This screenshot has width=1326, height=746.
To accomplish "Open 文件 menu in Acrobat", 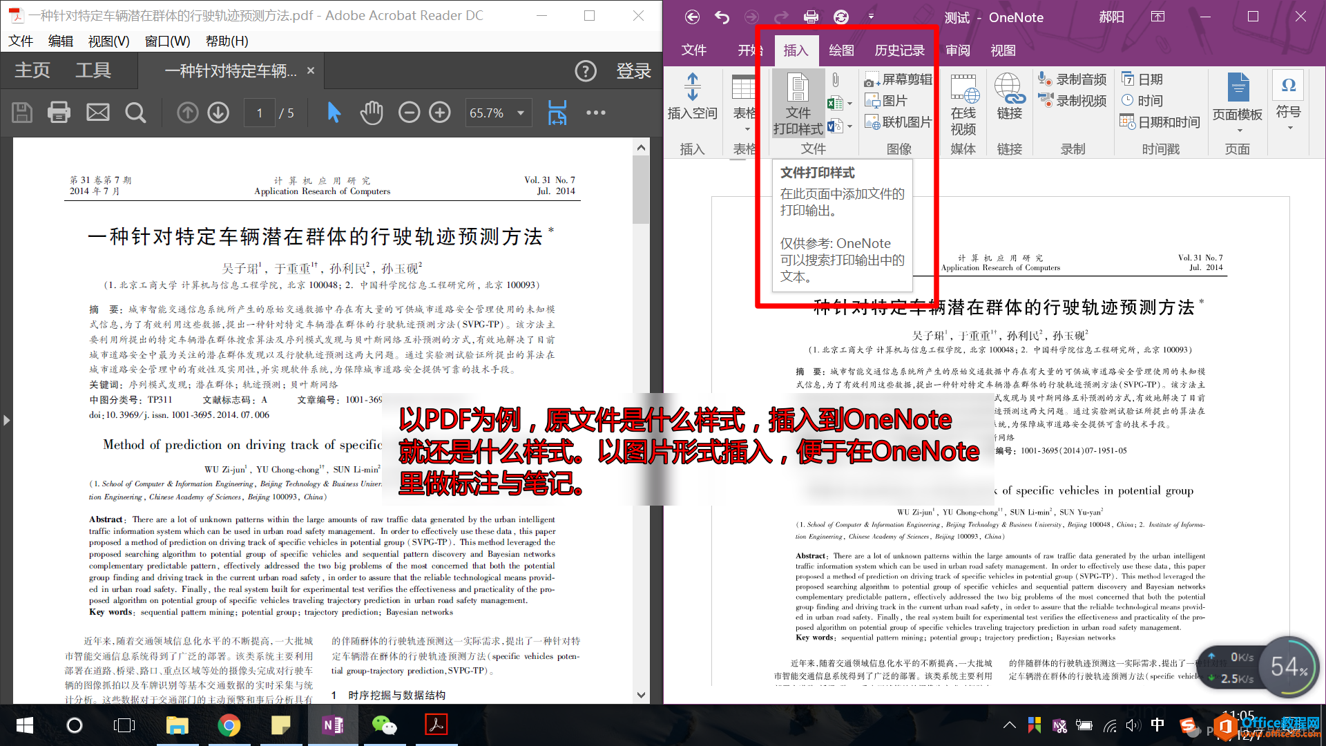I will click(21, 41).
